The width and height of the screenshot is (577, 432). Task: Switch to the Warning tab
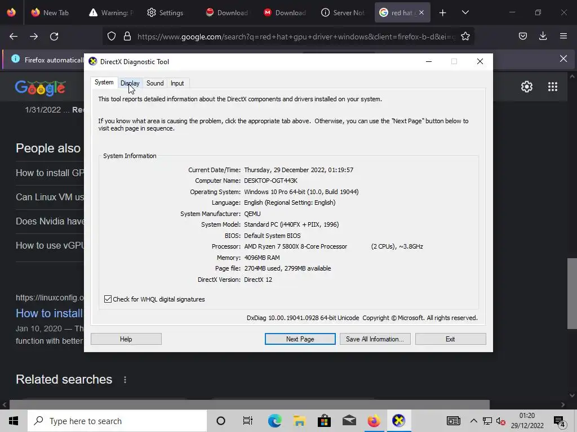pyautogui.click(x=111, y=12)
